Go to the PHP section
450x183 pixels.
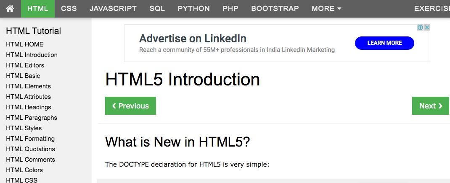point(230,8)
